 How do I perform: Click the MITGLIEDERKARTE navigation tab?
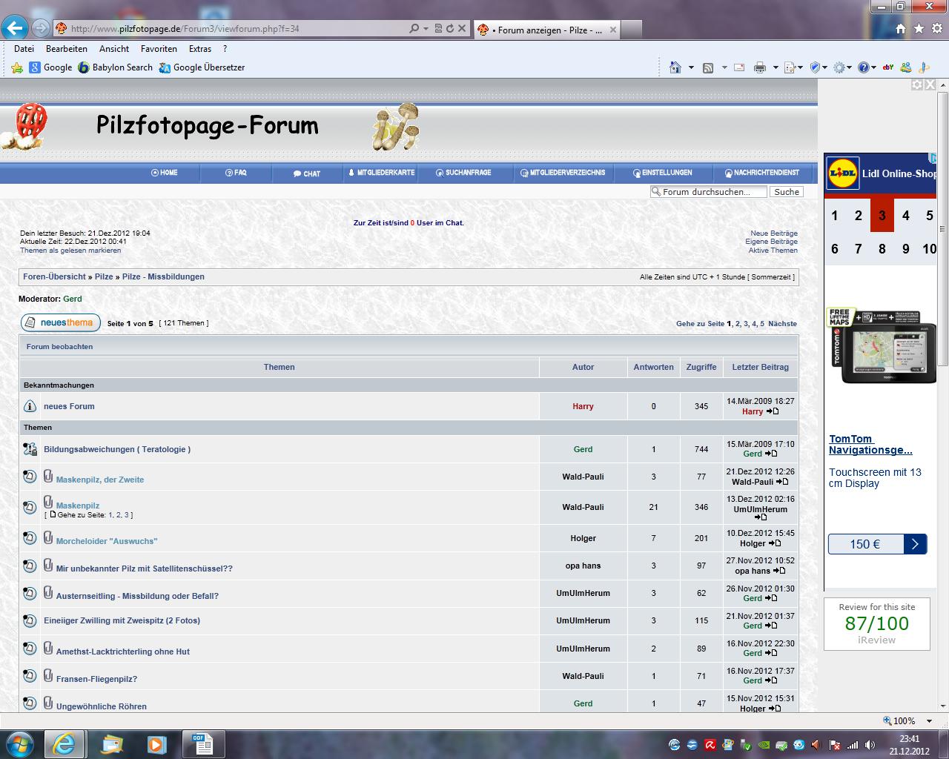(381, 173)
